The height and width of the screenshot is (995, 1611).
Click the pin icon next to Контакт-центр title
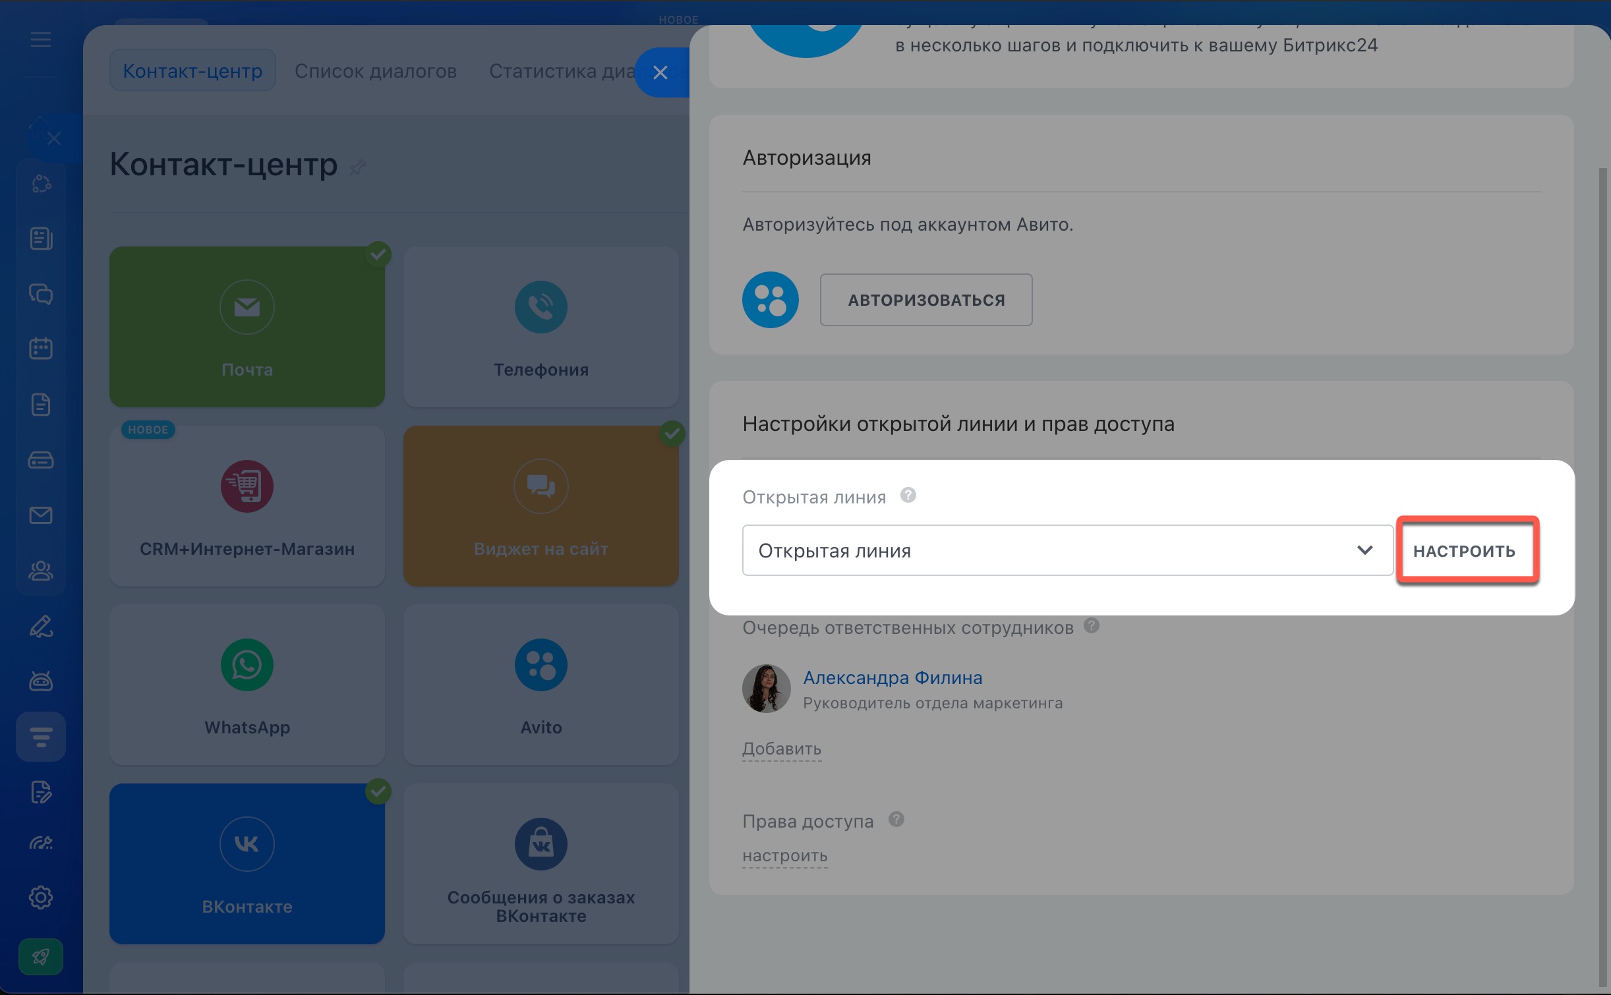[357, 167]
